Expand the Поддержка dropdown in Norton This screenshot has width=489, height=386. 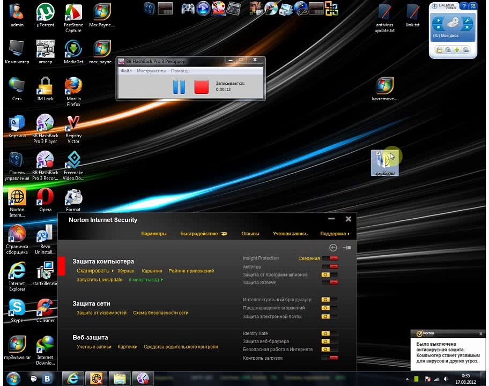pyautogui.click(x=335, y=234)
